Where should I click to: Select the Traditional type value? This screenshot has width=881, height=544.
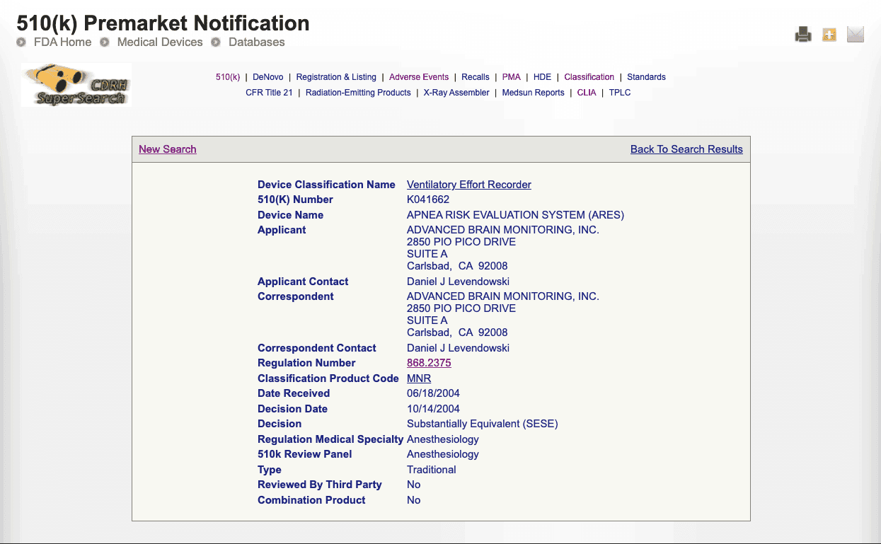(432, 470)
